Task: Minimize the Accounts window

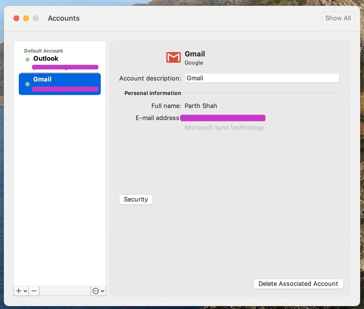Action: coord(26,18)
